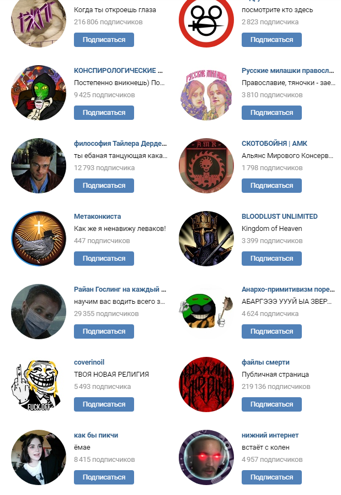Subscribe to Метаконкиста community

click(x=104, y=259)
